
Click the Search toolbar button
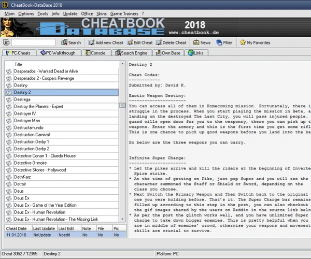71,42
